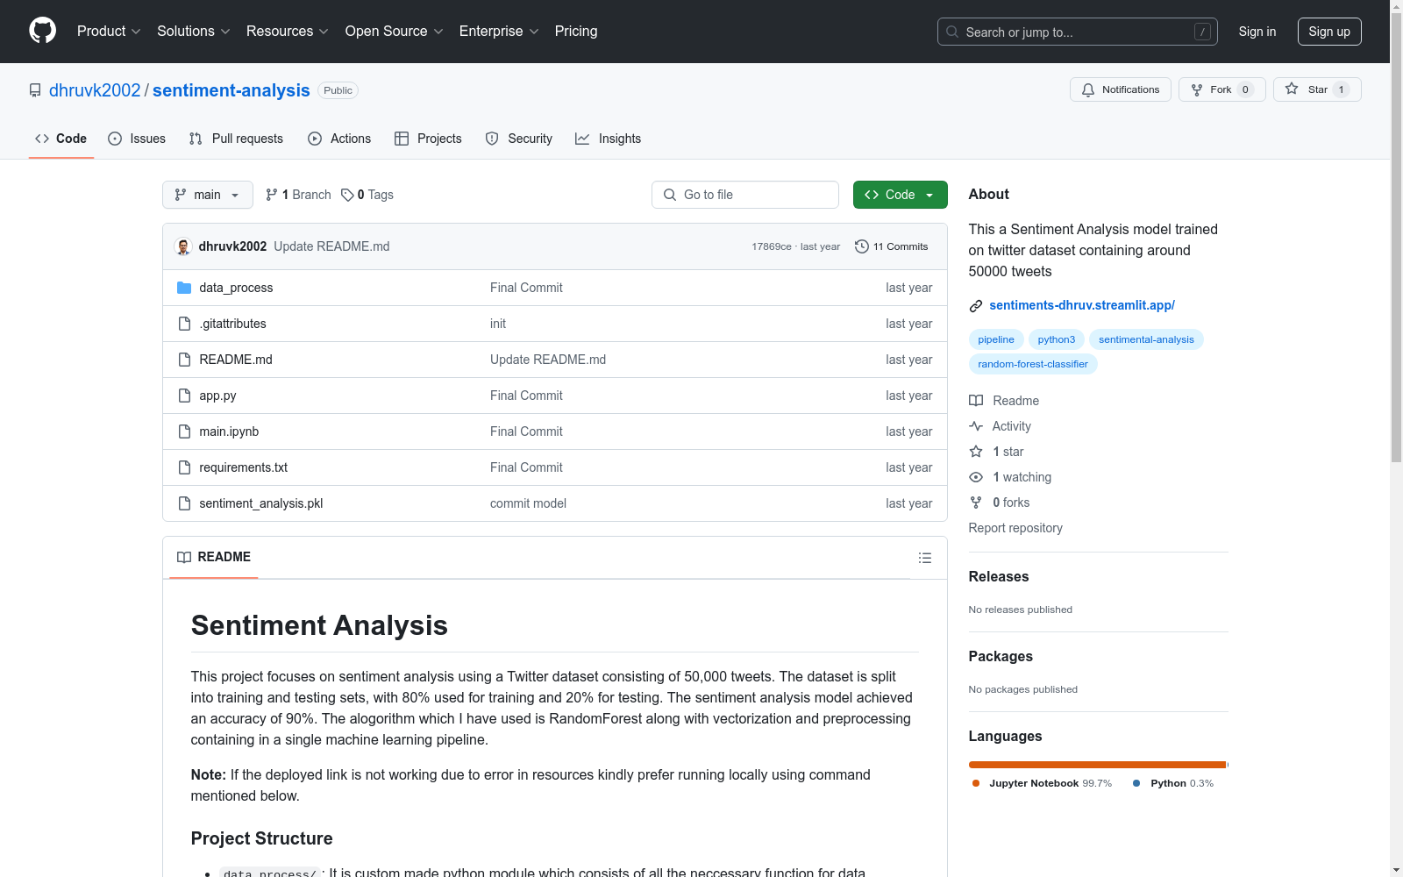Open the Actions tab
Screen dimensions: 1403x877
[339, 139]
